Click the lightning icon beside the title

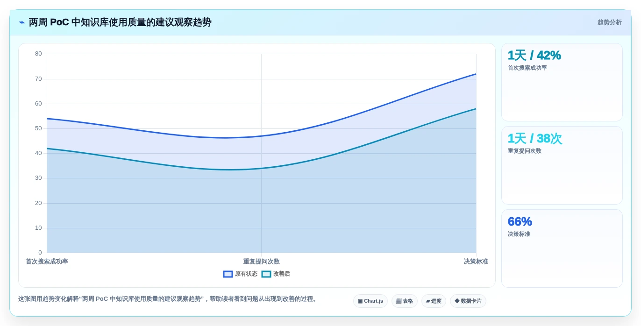(22, 22)
